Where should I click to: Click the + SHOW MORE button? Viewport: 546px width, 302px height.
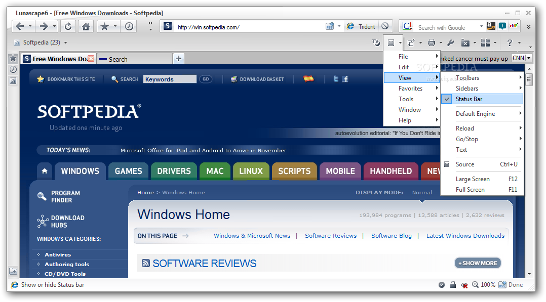(x=478, y=264)
